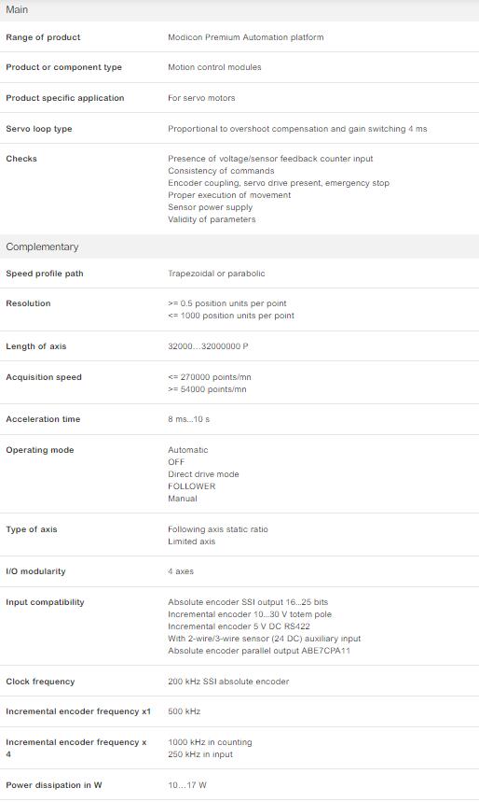
Task: Click the 500 kHz encoder frequency value
Action: click(184, 711)
